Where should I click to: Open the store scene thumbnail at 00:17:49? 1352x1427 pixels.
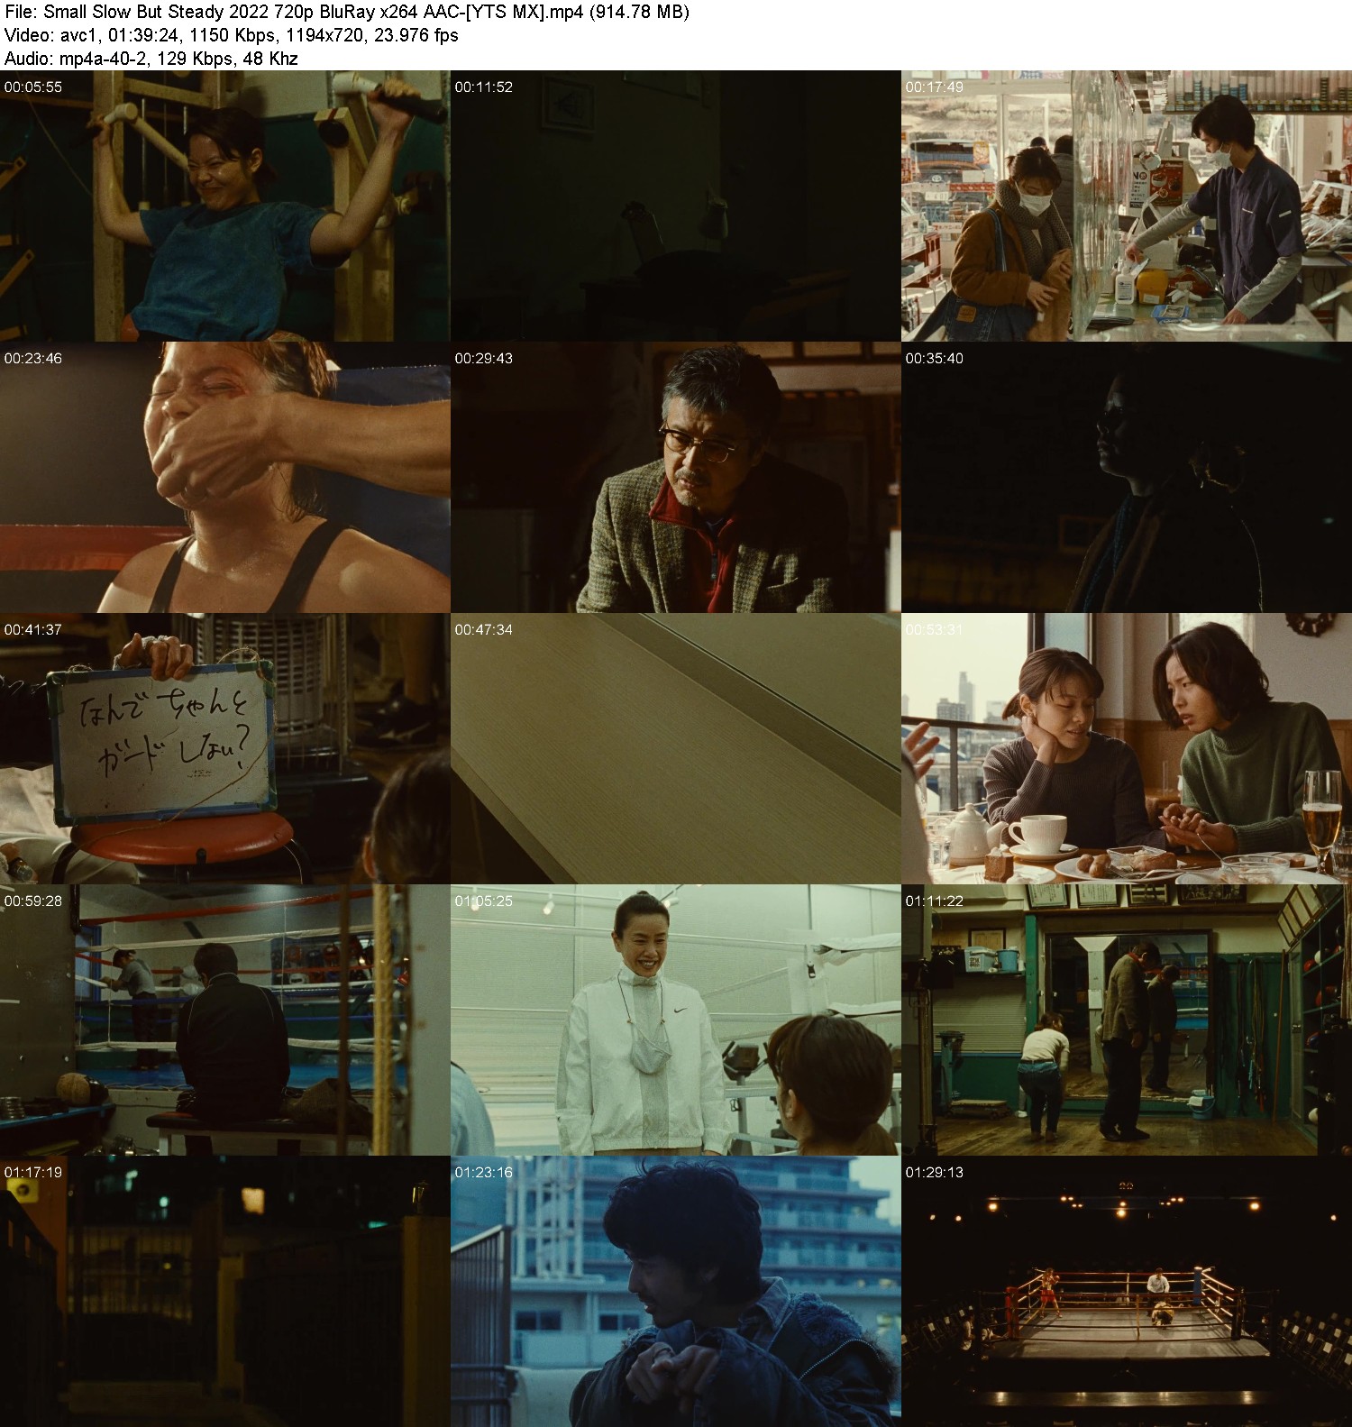(1127, 206)
